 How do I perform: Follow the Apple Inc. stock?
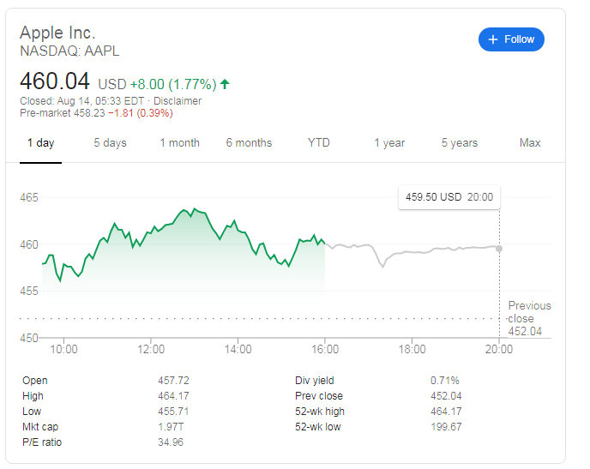click(x=511, y=39)
